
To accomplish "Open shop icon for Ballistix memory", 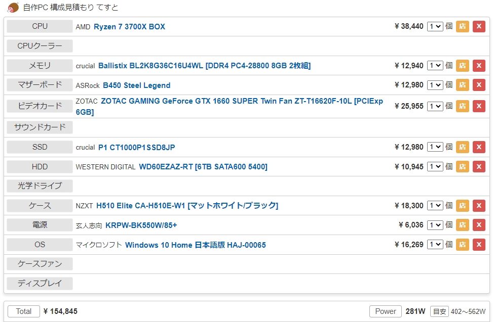I will point(462,66).
